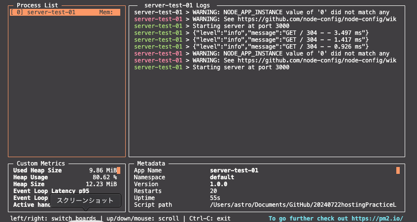The image size is (417, 222).
Task: Click the Metadata panel title
Action: (151, 164)
